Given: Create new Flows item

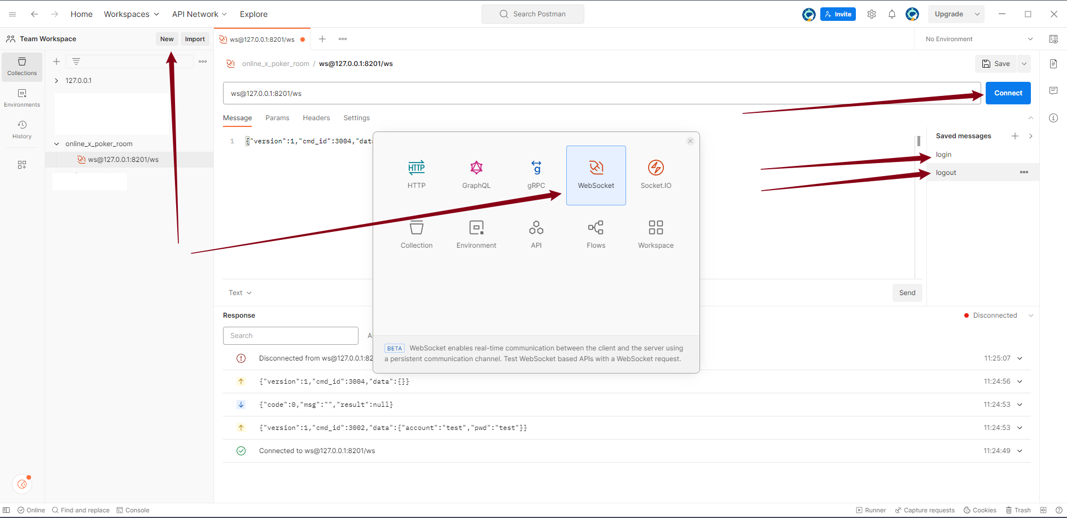Looking at the screenshot, I should coord(596,235).
